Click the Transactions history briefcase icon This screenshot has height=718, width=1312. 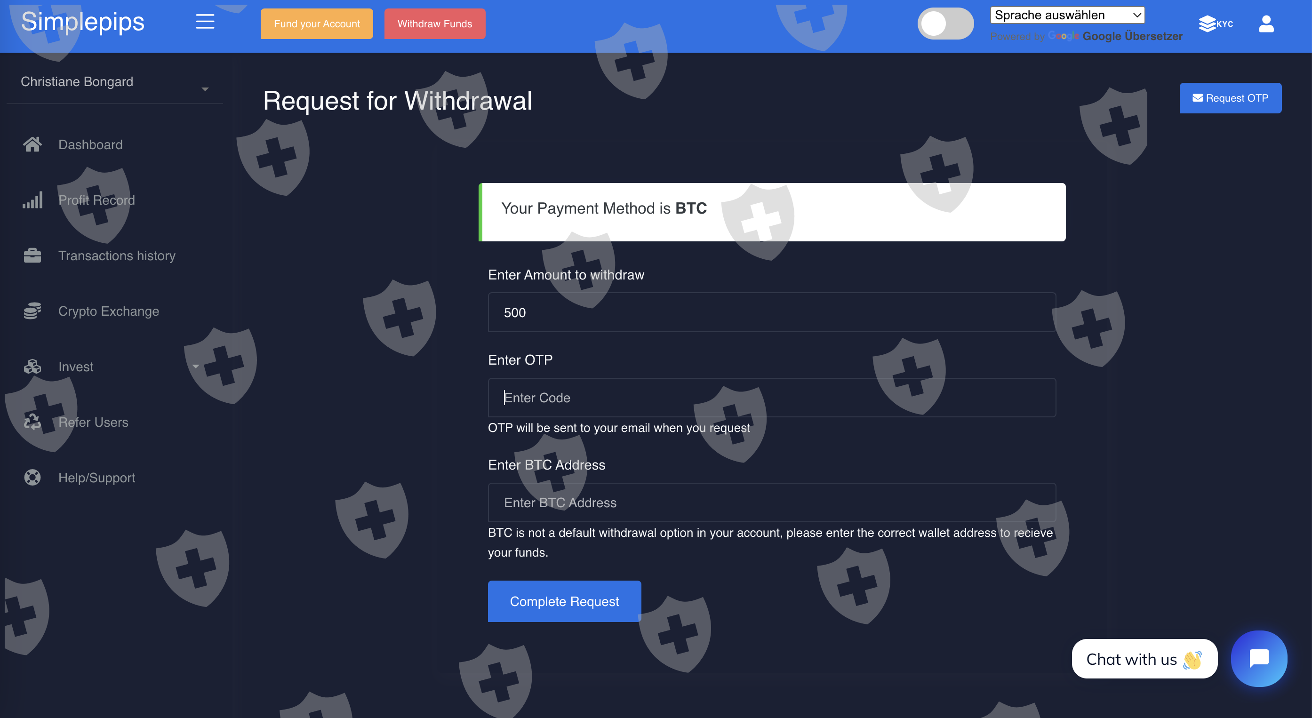coord(32,255)
